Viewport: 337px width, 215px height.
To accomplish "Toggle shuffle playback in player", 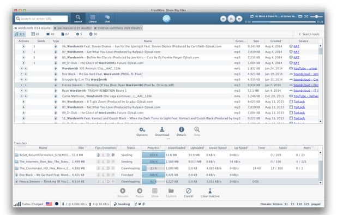I will click(x=306, y=16).
